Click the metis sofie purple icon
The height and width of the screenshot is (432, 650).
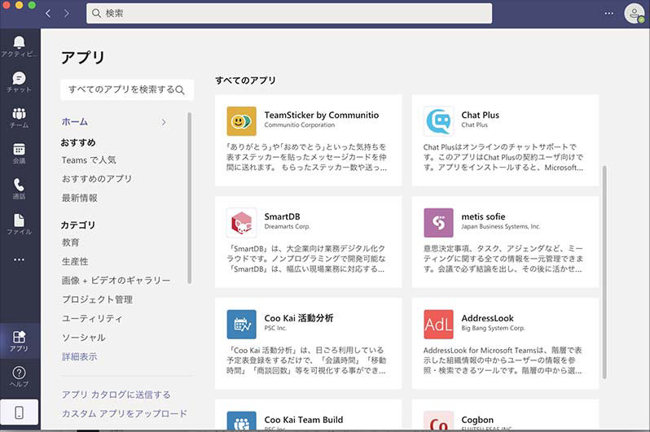pyautogui.click(x=438, y=222)
